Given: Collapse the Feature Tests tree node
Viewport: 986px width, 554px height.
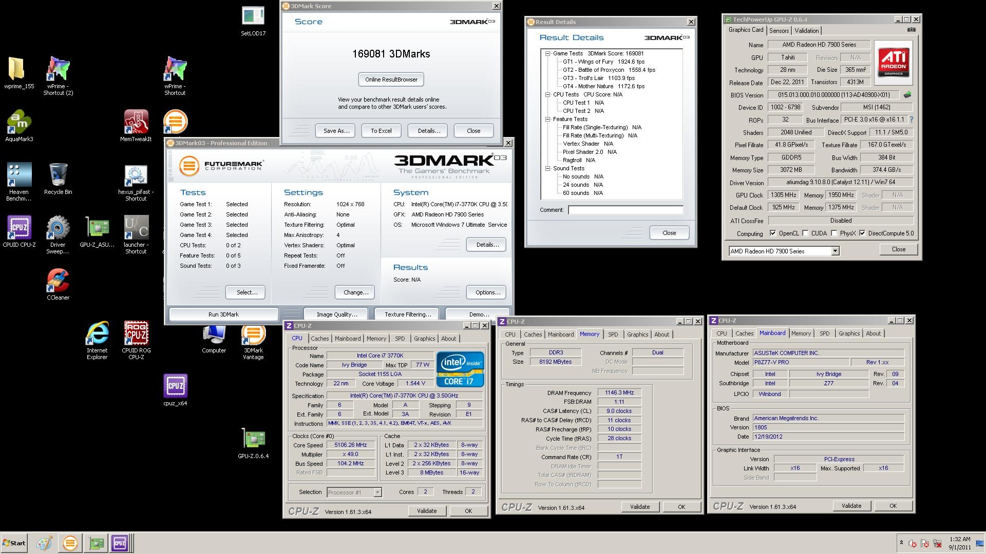Looking at the screenshot, I should coord(548,119).
